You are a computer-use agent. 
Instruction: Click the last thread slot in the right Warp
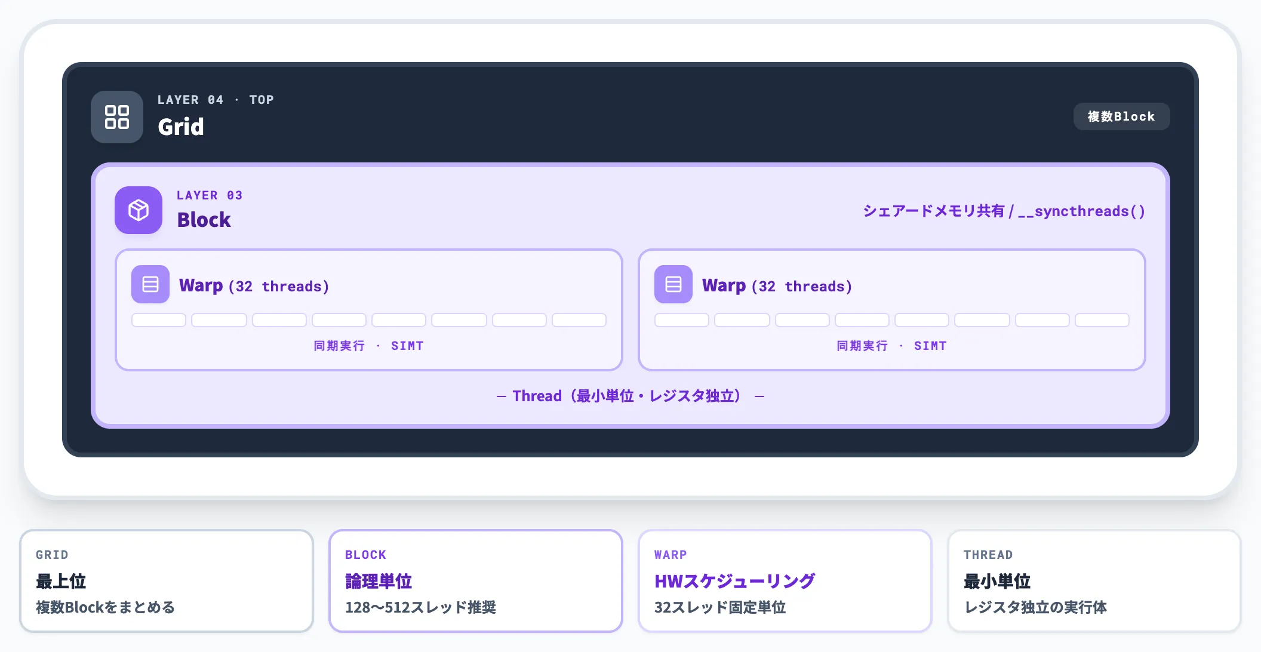[1102, 320]
